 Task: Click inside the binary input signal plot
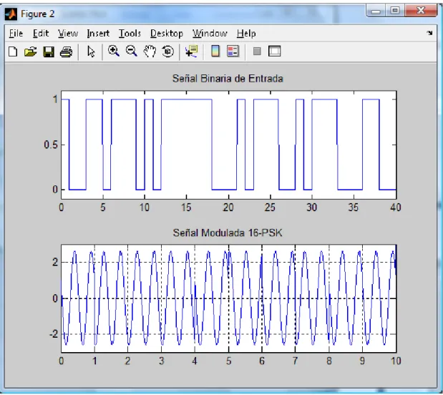point(228,145)
